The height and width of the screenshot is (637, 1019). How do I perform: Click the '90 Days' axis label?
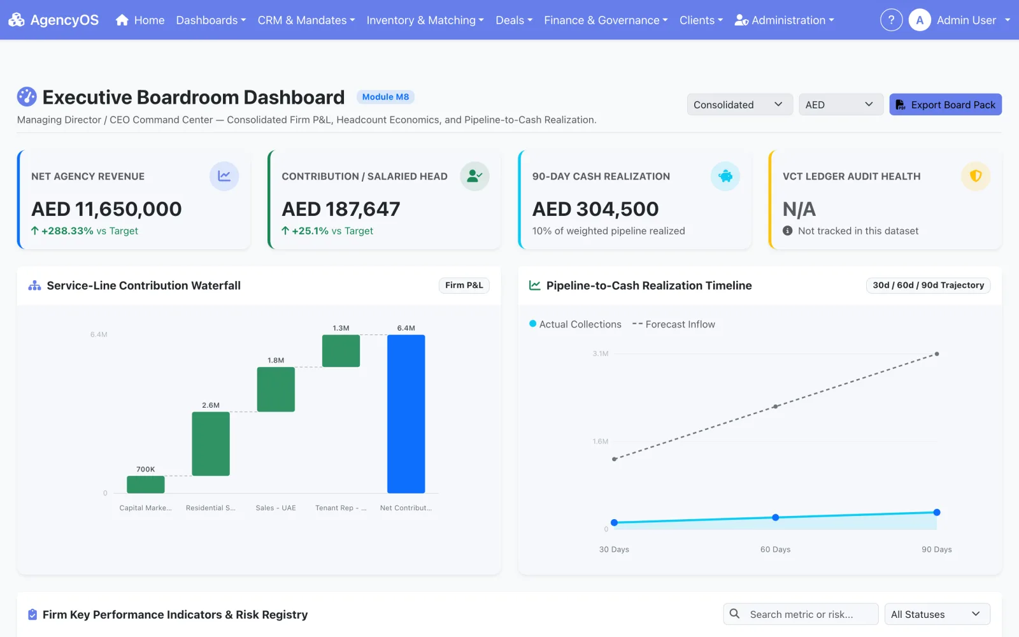(x=937, y=549)
